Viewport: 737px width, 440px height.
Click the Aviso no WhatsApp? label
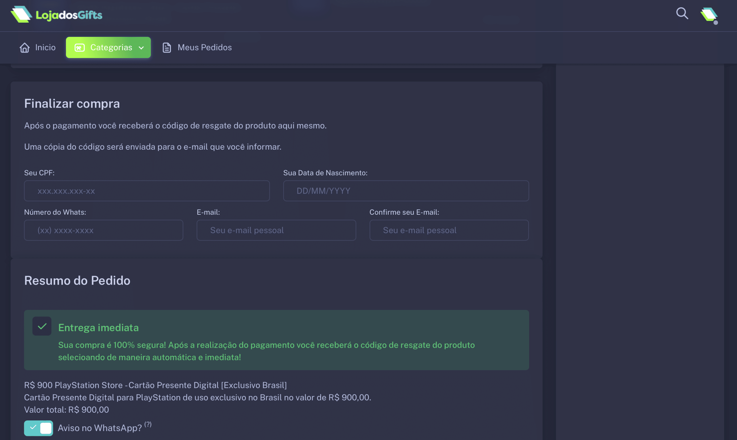tap(100, 428)
